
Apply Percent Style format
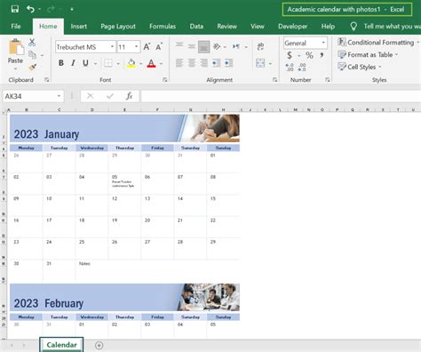click(x=309, y=55)
